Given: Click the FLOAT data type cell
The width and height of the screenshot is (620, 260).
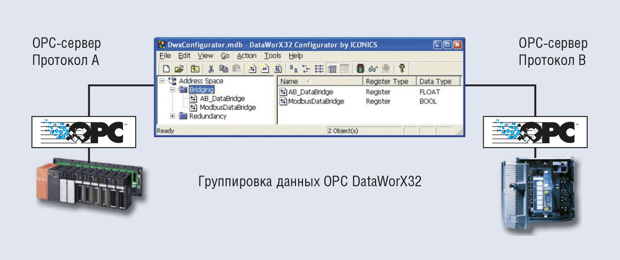Looking at the screenshot, I should [x=430, y=92].
